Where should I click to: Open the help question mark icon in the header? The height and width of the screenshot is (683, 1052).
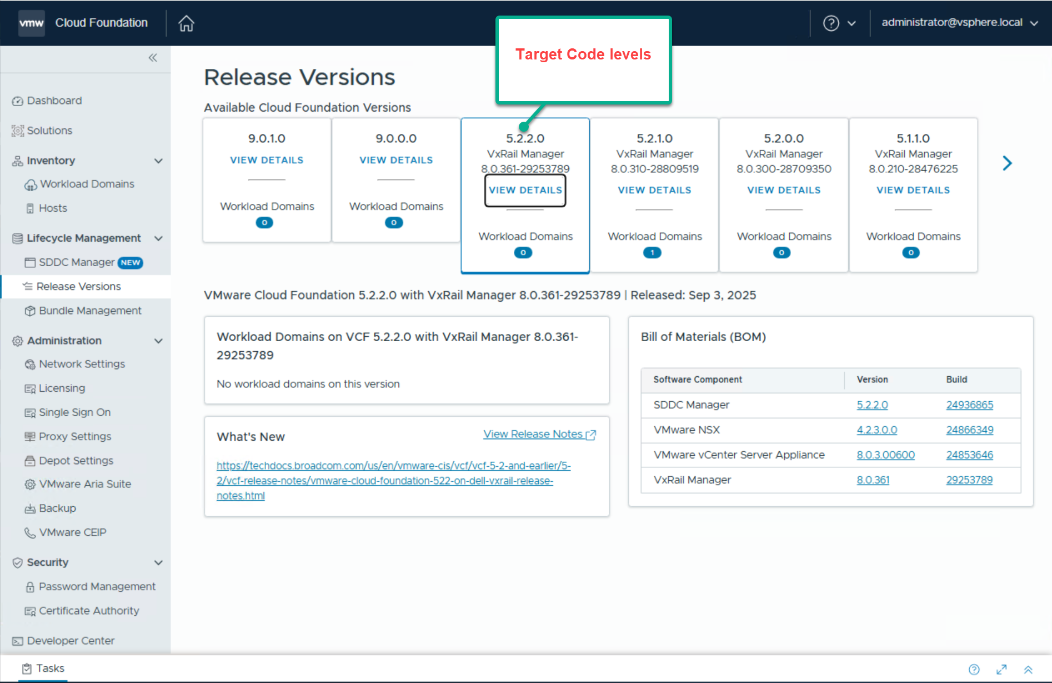coord(831,23)
